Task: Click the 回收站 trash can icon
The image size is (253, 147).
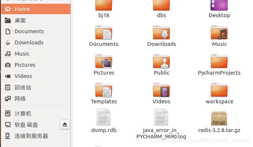Action: [8, 87]
